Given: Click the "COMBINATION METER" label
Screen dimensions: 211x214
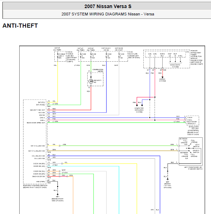Looking at the screenshot, I should (98, 70).
